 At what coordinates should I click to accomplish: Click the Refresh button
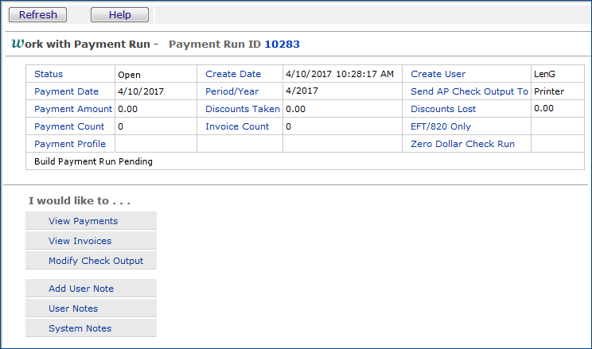38,15
